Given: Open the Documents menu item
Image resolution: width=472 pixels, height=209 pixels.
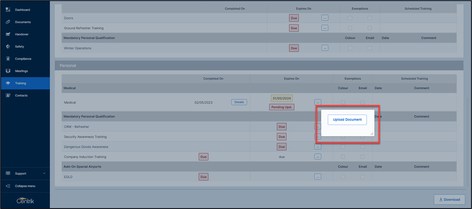Looking at the screenshot, I should (23, 22).
